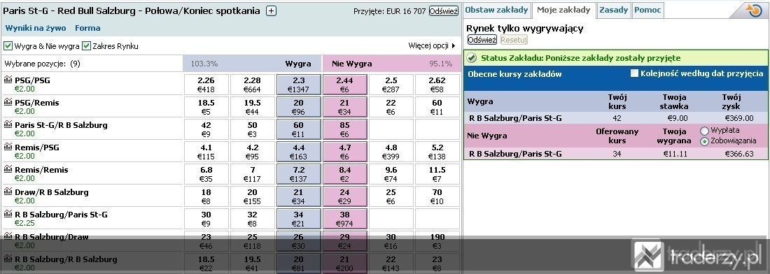Open the Pomoc tab
Viewport: 770px width, 274px height.
(x=647, y=9)
